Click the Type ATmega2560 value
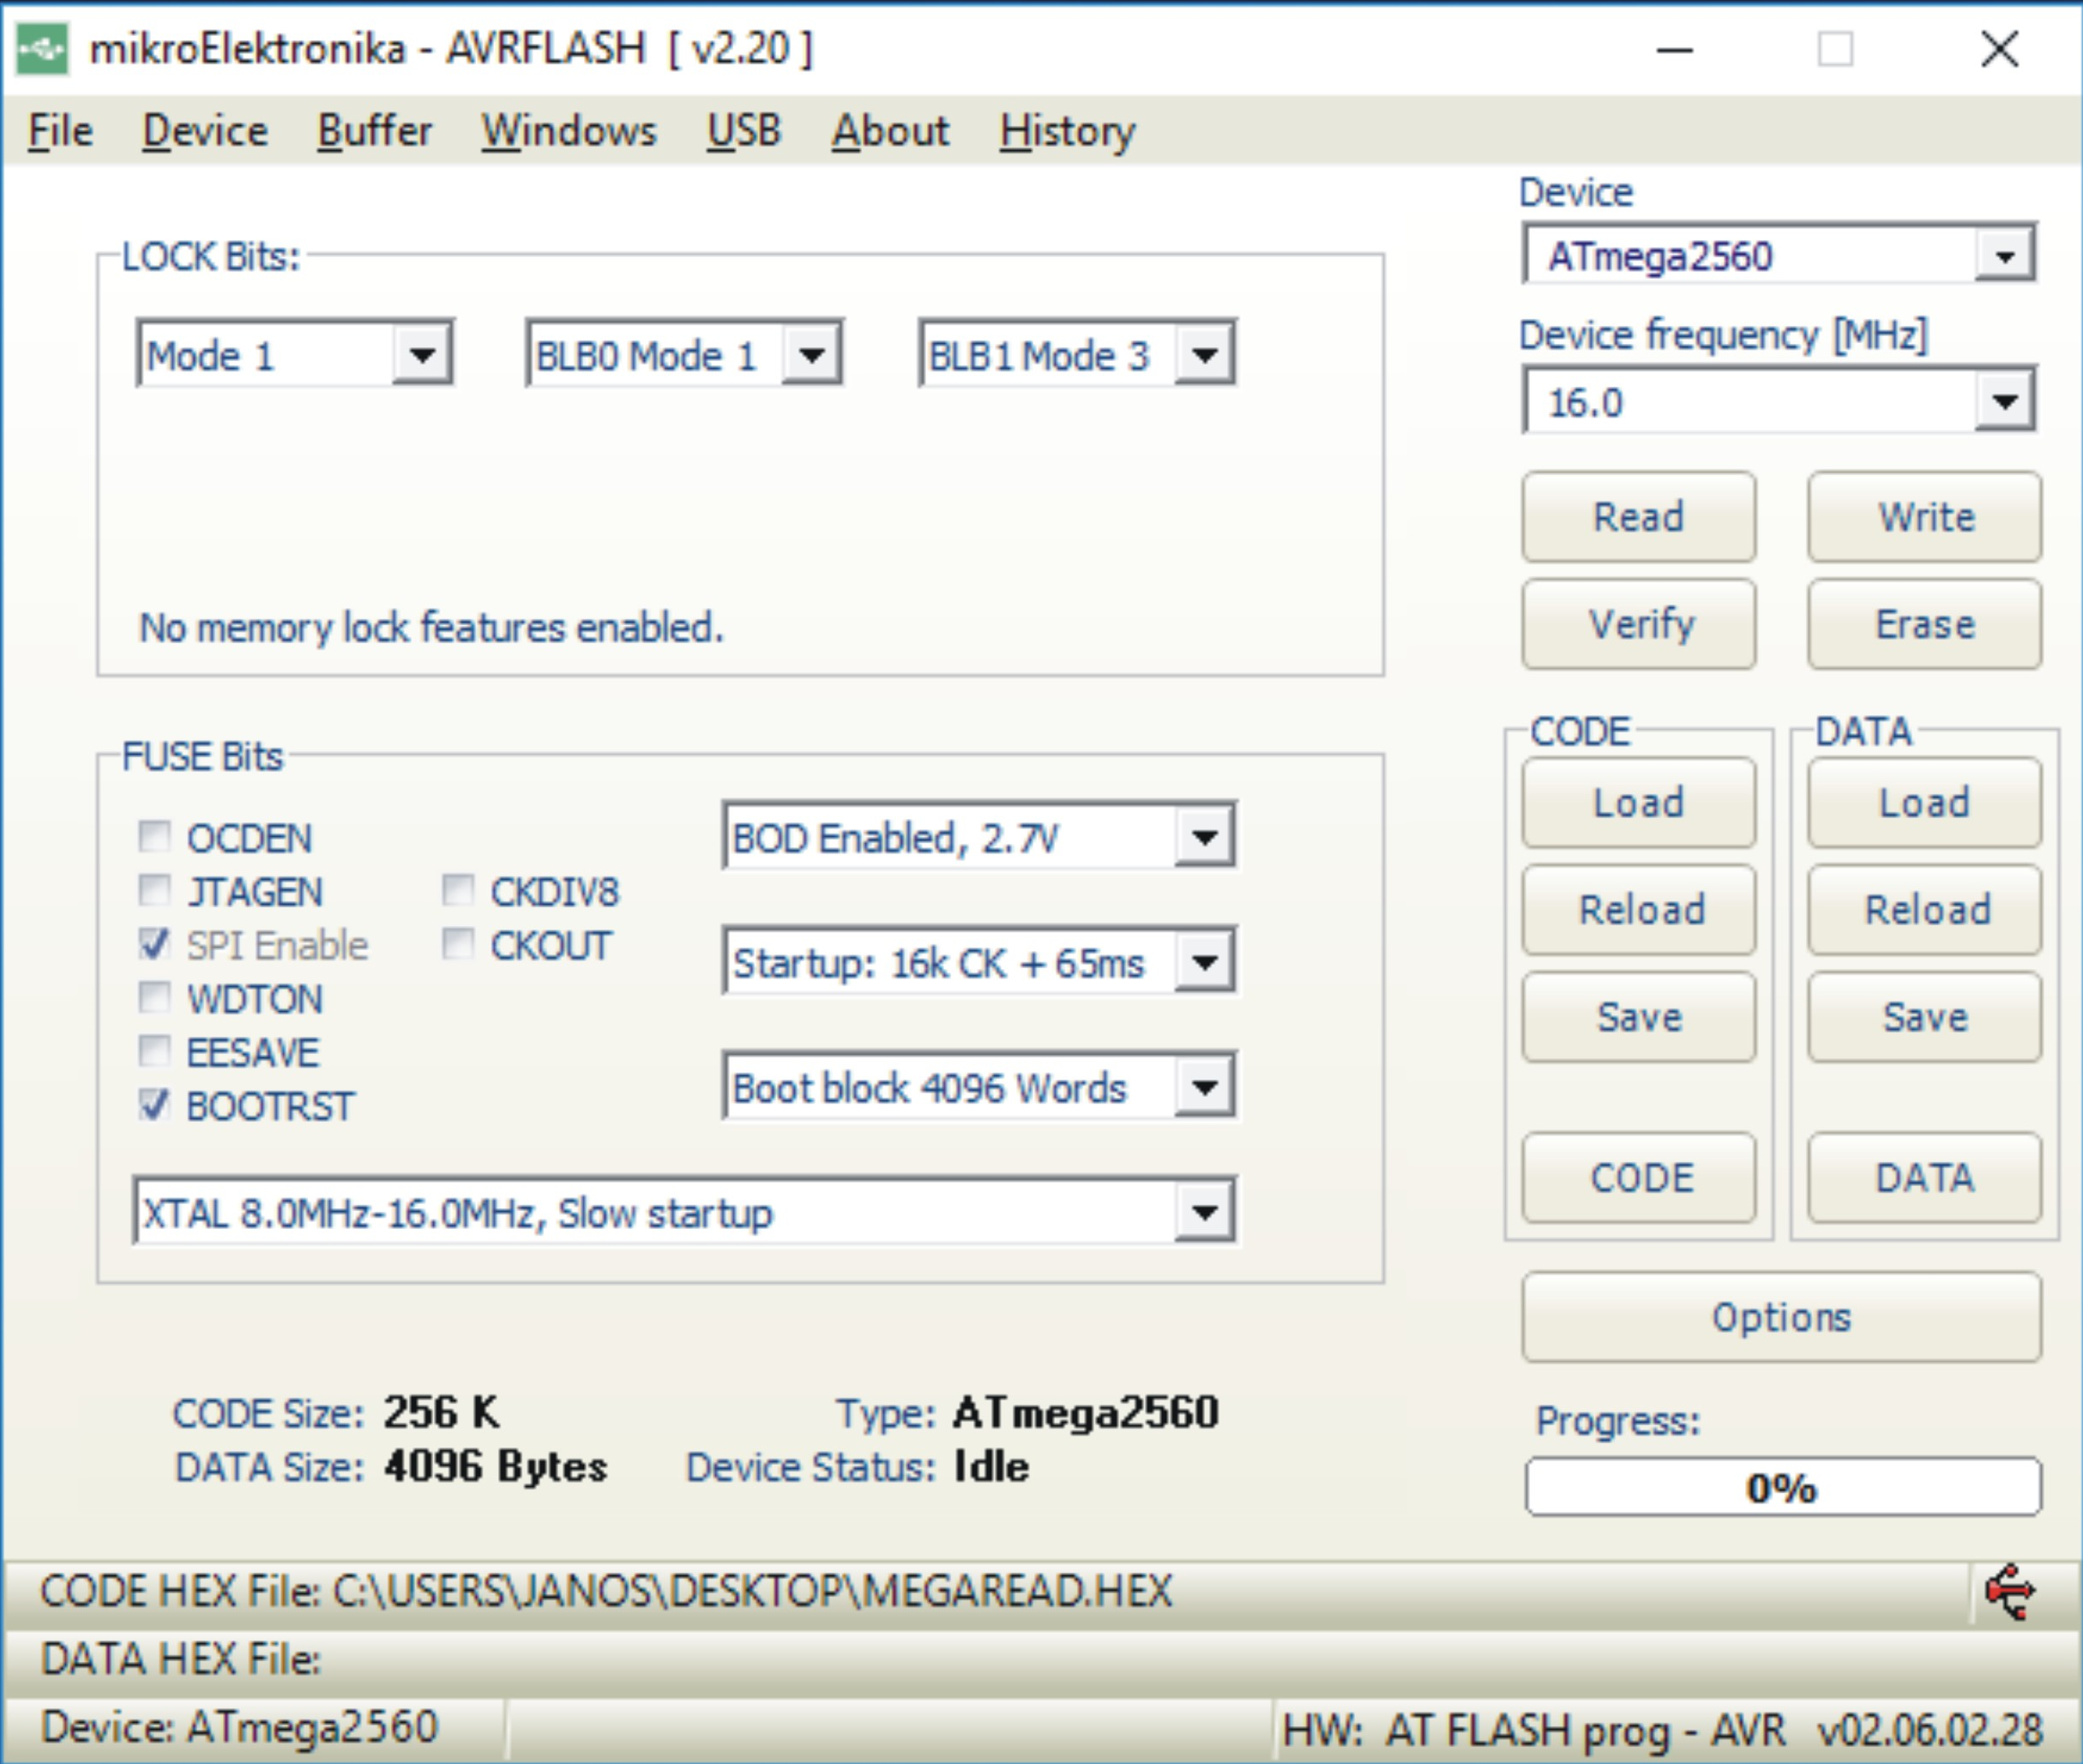This screenshot has height=1764, width=2083. pos(1086,1412)
